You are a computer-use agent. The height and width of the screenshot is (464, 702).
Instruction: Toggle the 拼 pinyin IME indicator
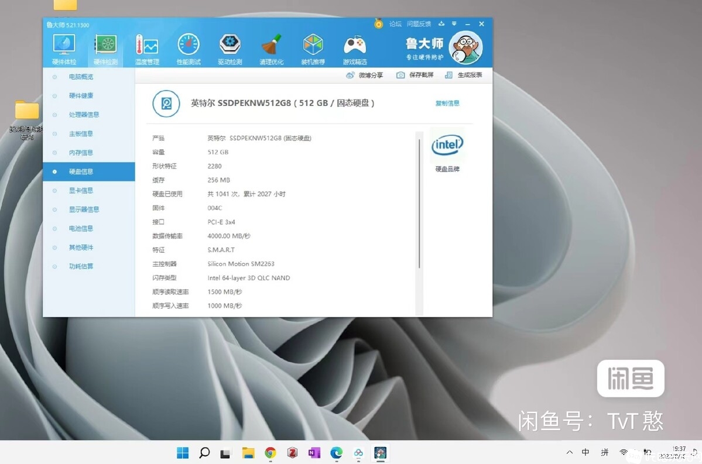[x=605, y=452]
